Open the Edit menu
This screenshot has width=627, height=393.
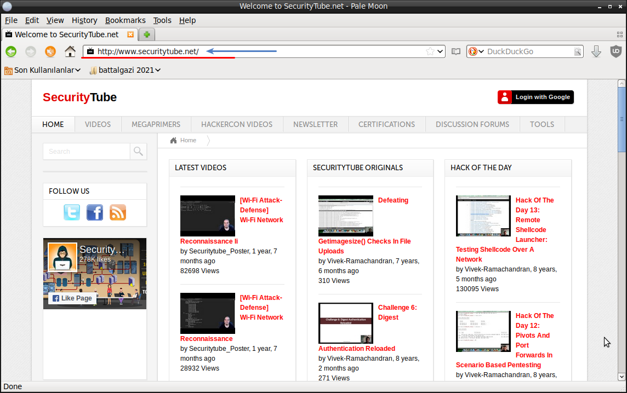32,20
